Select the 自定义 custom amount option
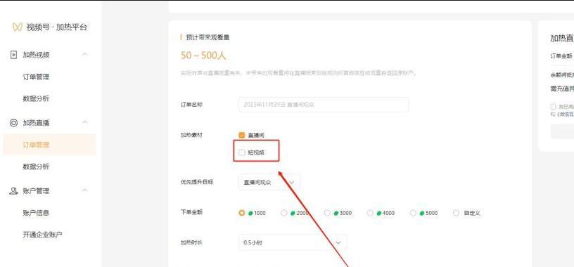This screenshot has width=574, height=267. point(456,213)
